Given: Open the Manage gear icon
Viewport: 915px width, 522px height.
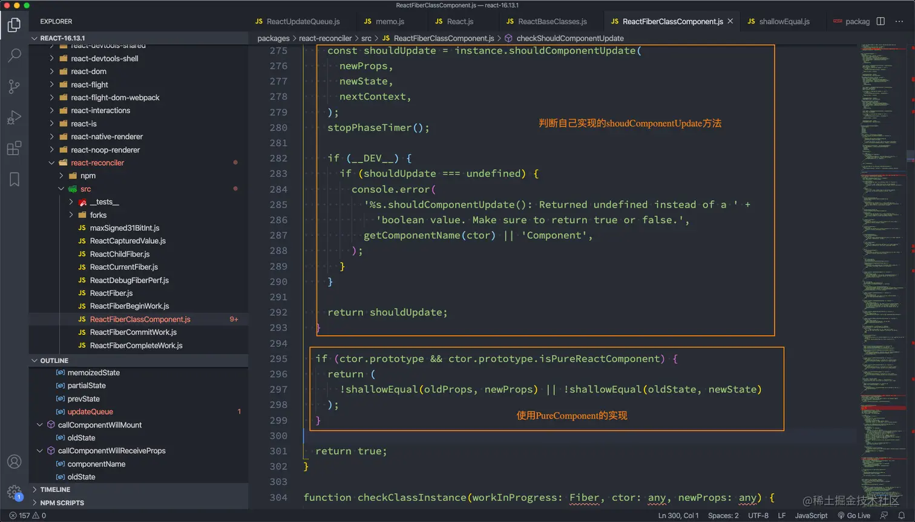Looking at the screenshot, I should coord(14,492).
